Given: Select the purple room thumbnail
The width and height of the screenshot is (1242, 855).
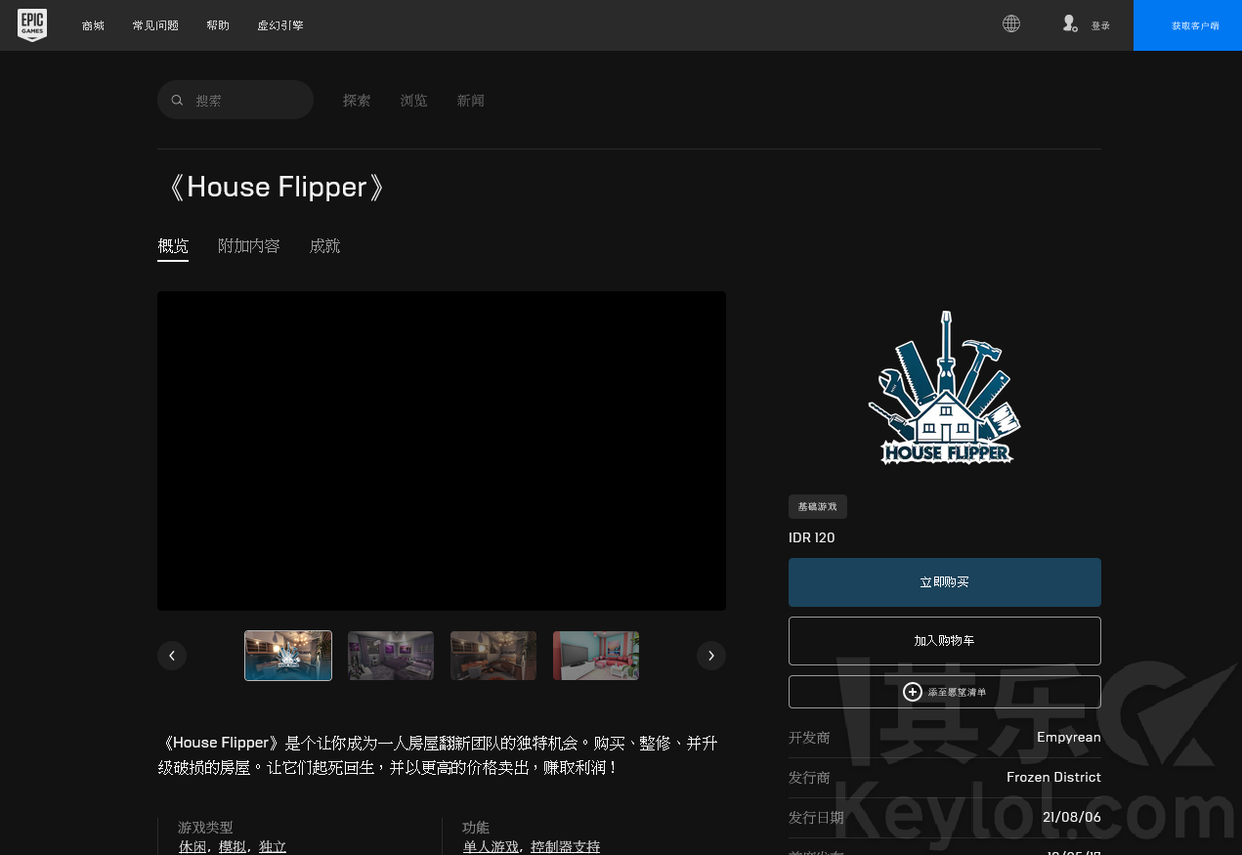Looking at the screenshot, I should [391, 656].
